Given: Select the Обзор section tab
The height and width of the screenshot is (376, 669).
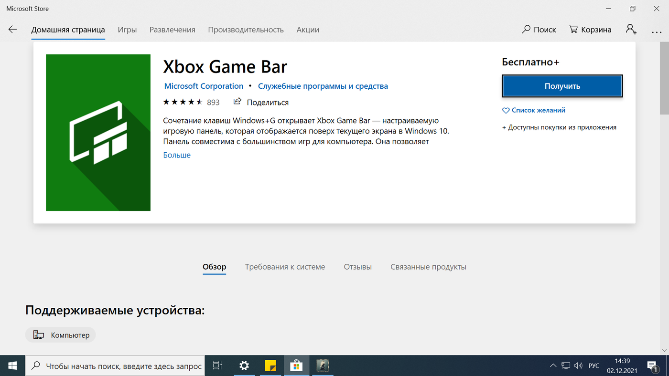Looking at the screenshot, I should coord(215,267).
